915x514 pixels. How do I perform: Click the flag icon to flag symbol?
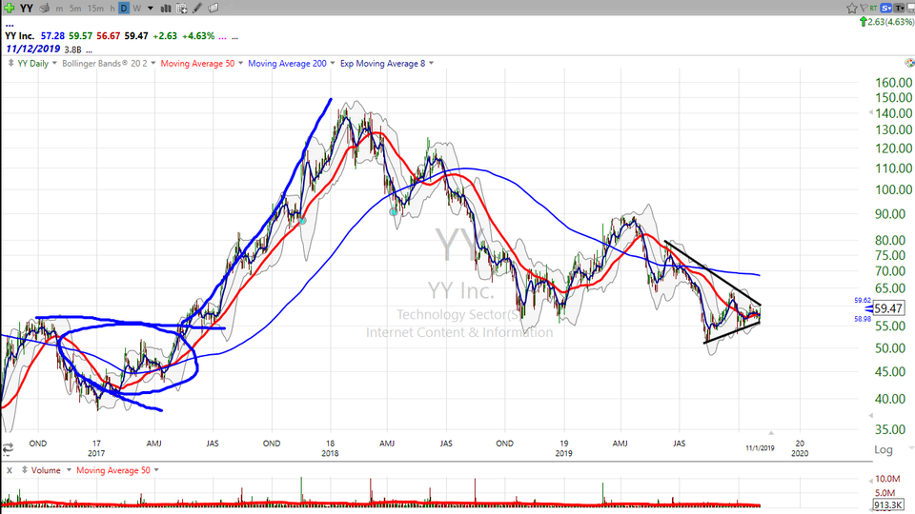[864, 9]
